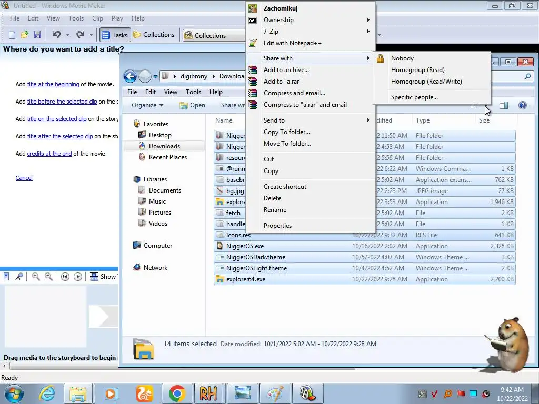
Task: Click the Show Timeline button
Action: (x=103, y=277)
